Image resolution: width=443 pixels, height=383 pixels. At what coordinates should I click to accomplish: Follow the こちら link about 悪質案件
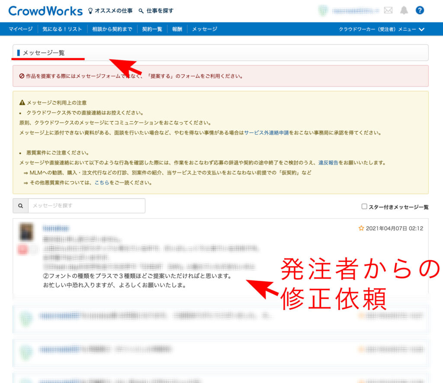(102, 183)
